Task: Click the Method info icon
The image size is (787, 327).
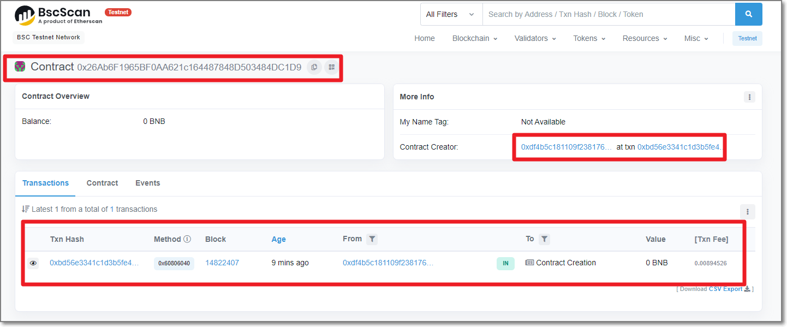Action: (x=187, y=239)
